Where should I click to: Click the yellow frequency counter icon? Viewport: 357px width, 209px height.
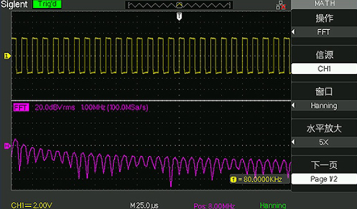(x=233, y=180)
